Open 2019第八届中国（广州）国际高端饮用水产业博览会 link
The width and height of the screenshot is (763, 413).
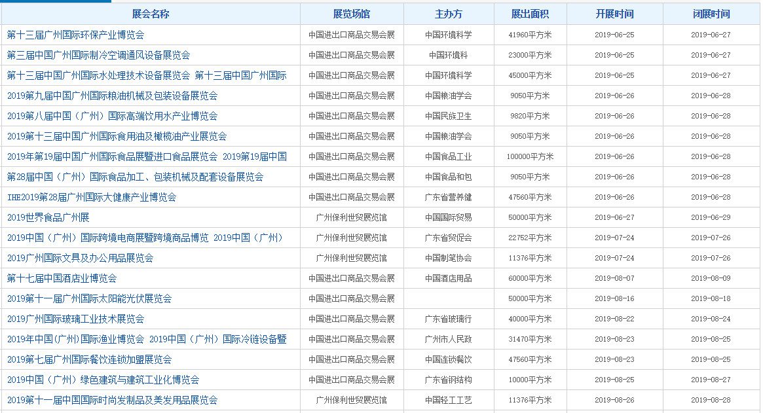tap(112, 117)
